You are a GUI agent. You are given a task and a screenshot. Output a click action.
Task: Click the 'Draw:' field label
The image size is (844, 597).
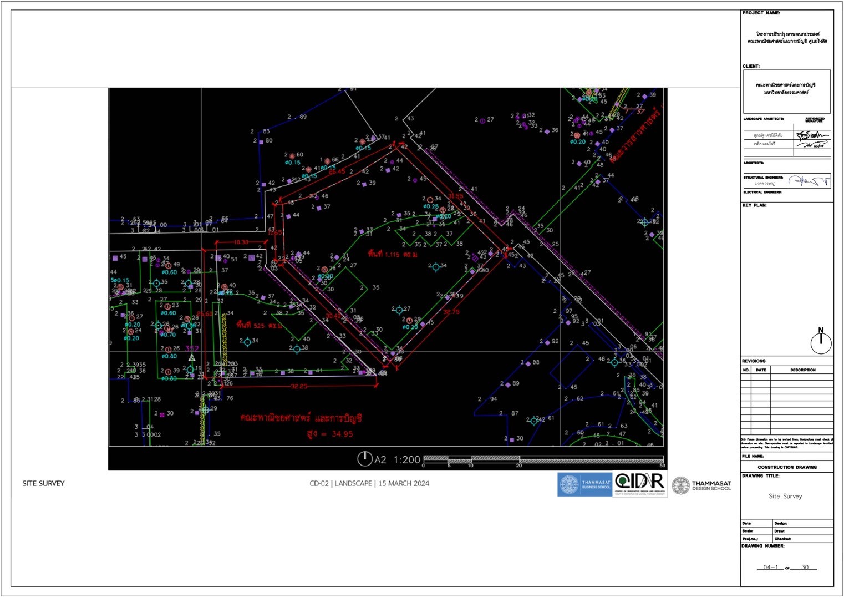(x=779, y=531)
